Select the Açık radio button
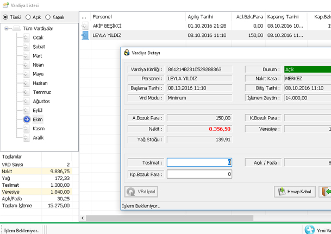This screenshot has height=234, width=331. tap(28, 17)
